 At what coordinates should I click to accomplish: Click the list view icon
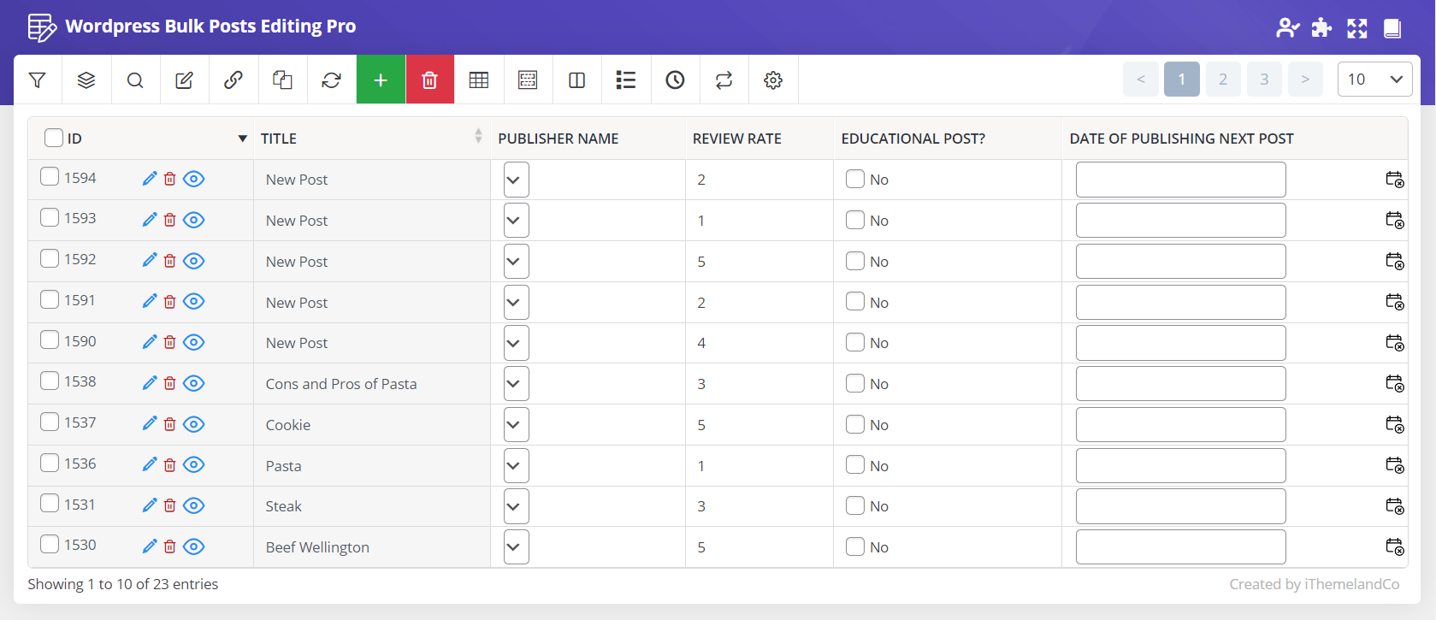(x=626, y=80)
